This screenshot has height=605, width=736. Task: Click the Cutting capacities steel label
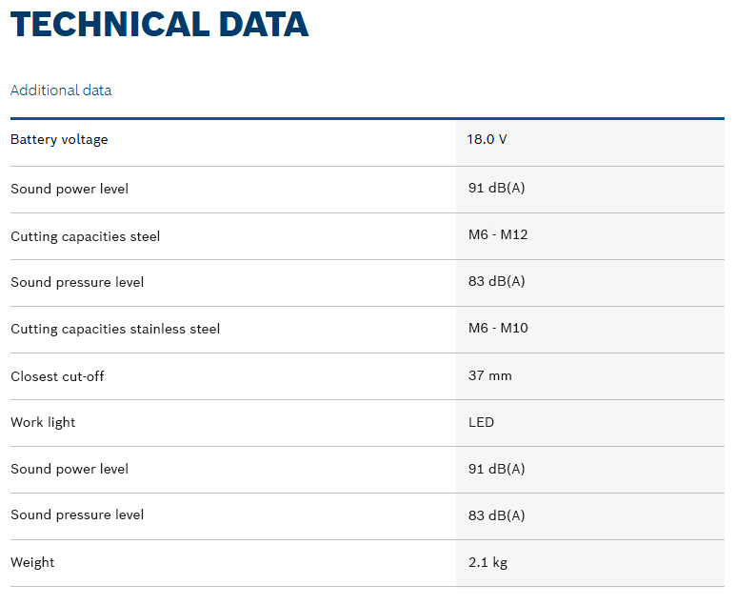pos(85,236)
